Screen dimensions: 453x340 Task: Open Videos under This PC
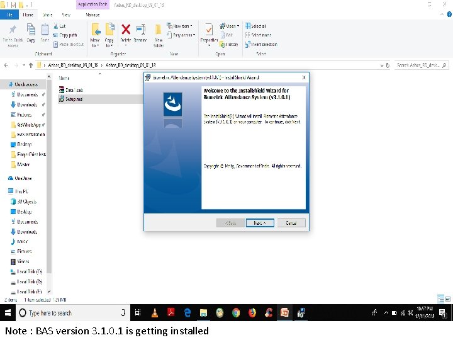20,261
